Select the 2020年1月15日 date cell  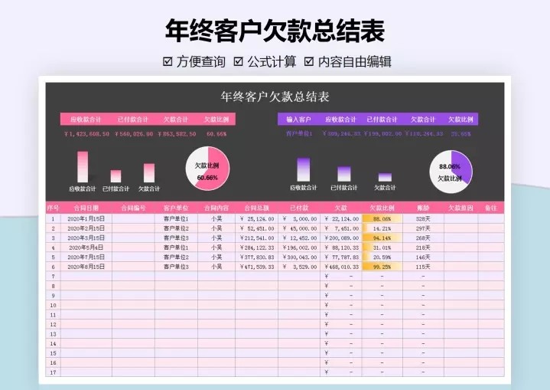tap(86, 218)
